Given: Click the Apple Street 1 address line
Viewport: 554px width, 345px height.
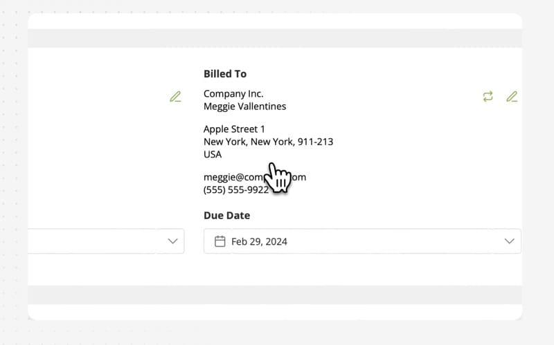Looking at the screenshot, I should pos(234,129).
